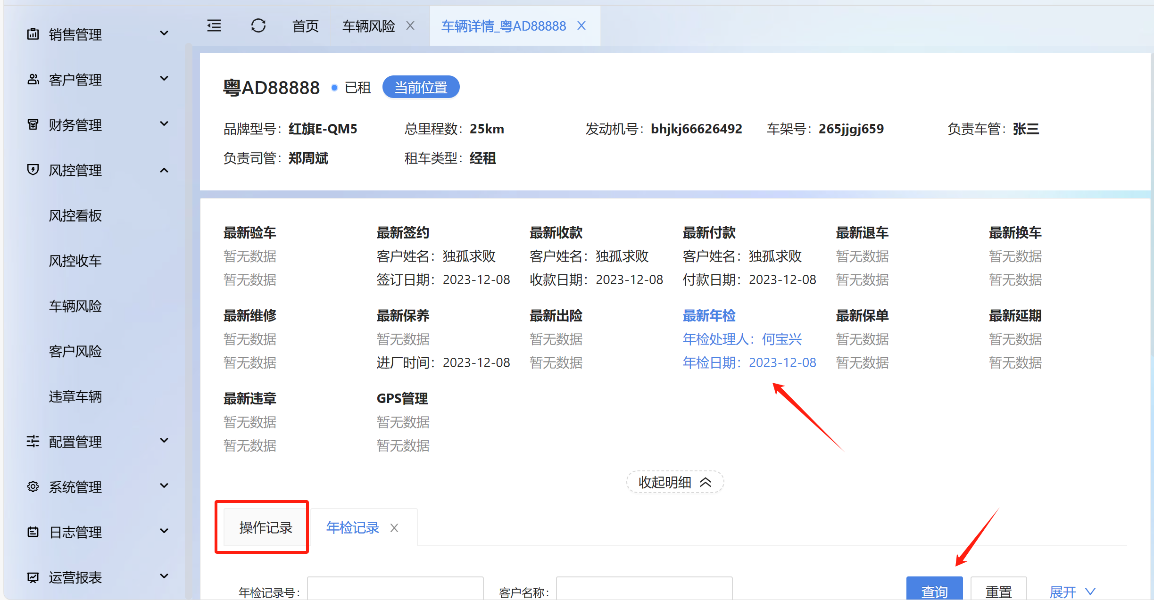Screen dimensions: 1154x600
Task: Click the 当前位置 button
Action: click(421, 87)
